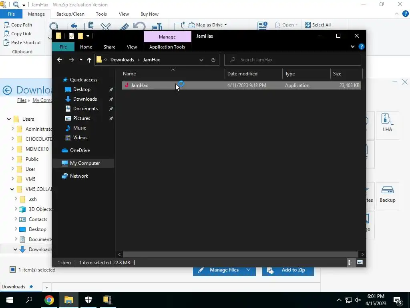Expand the Explorer ribbon chevron
The image size is (410, 308).
[x=352, y=47]
